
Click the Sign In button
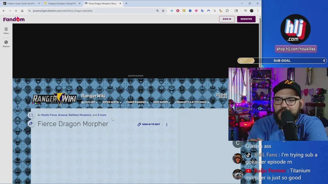[x=227, y=19]
